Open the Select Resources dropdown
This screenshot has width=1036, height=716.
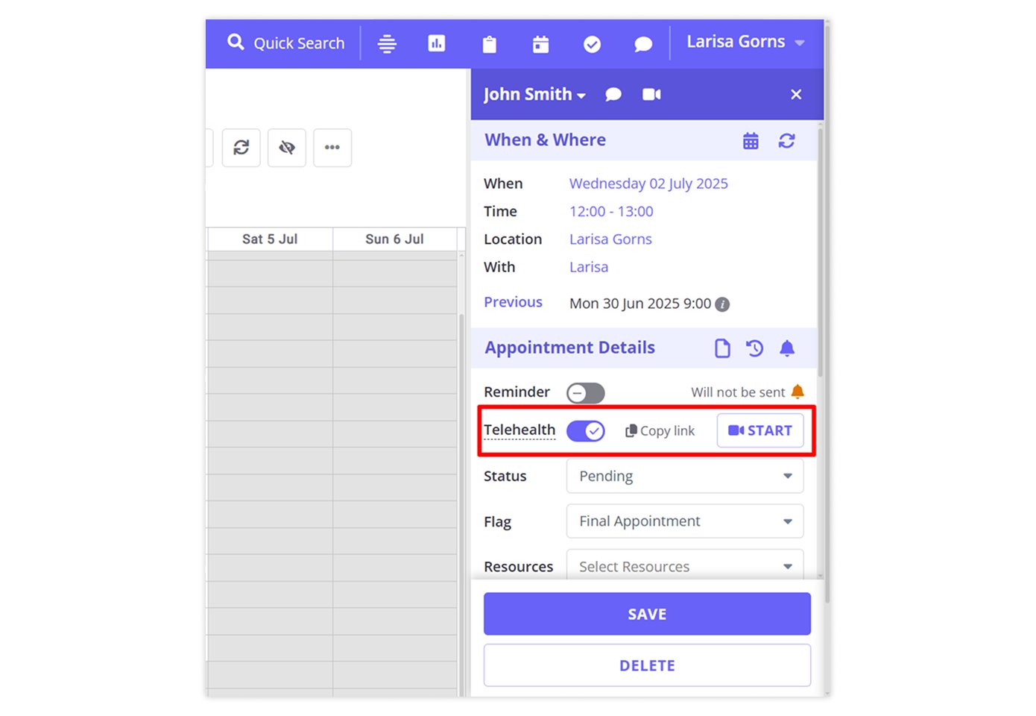pyautogui.click(x=684, y=566)
